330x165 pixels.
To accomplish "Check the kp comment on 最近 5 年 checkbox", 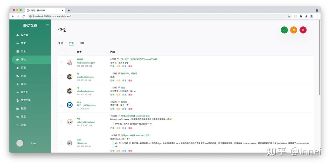I will click(61, 77).
